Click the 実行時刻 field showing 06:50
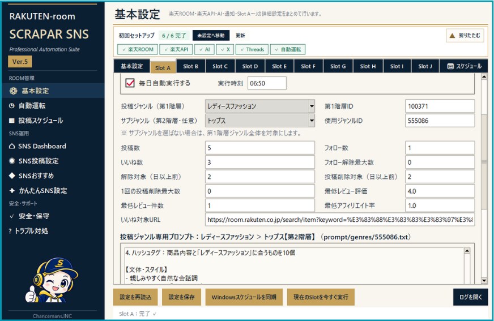494x321 pixels. point(267,83)
